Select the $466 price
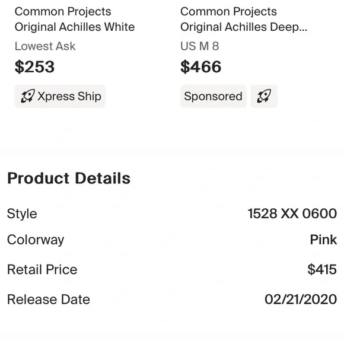The image size is (344, 344). coord(200,66)
